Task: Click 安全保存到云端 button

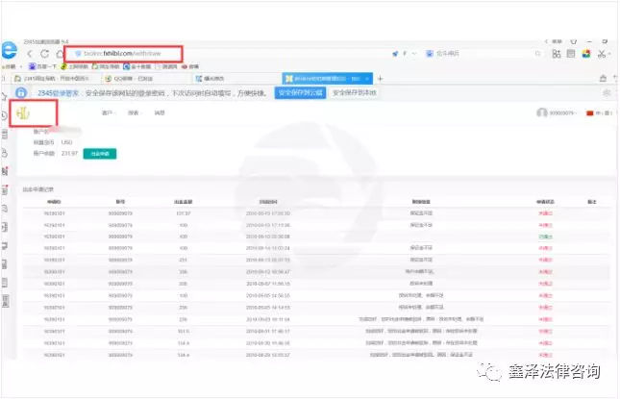Action: [x=301, y=93]
